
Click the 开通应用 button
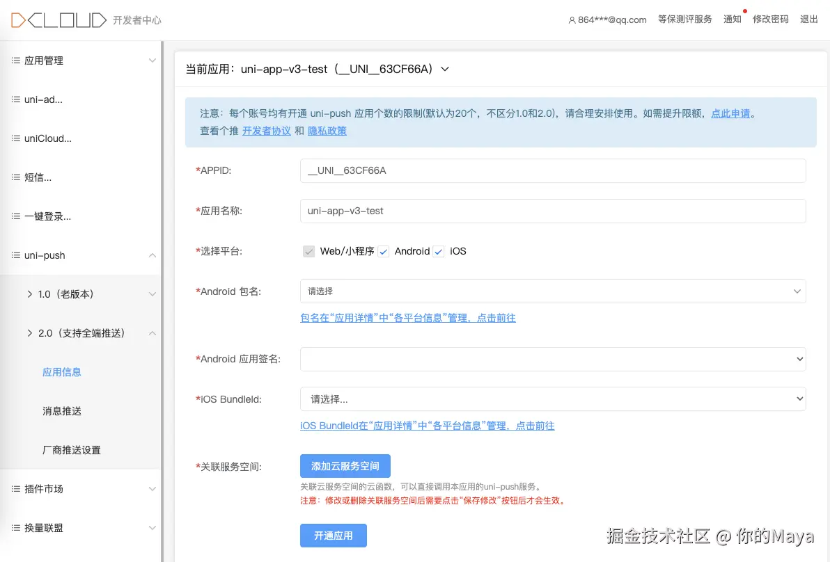click(334, 536)
